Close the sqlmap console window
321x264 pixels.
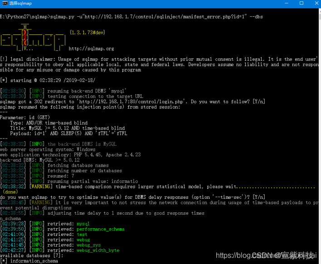316,3
